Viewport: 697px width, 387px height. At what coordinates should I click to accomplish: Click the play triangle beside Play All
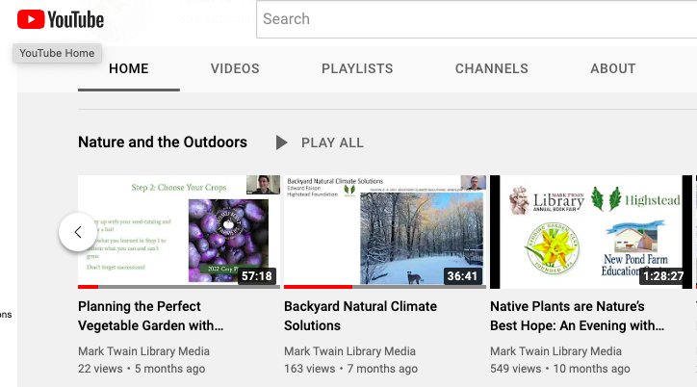pyautogui.click(x=281, y=142)
